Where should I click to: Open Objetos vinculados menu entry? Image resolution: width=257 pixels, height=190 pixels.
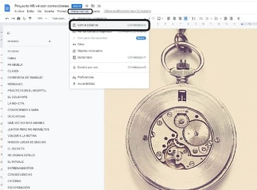(109, 51)
